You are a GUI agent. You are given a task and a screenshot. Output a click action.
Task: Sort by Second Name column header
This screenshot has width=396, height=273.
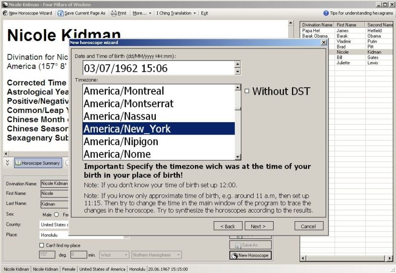(379, 25)
